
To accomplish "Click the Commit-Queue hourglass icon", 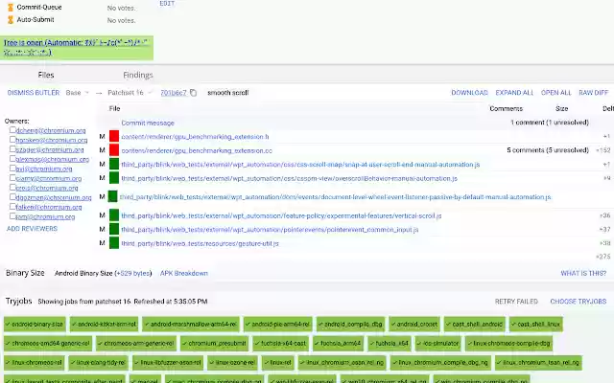I will (11, 7).
